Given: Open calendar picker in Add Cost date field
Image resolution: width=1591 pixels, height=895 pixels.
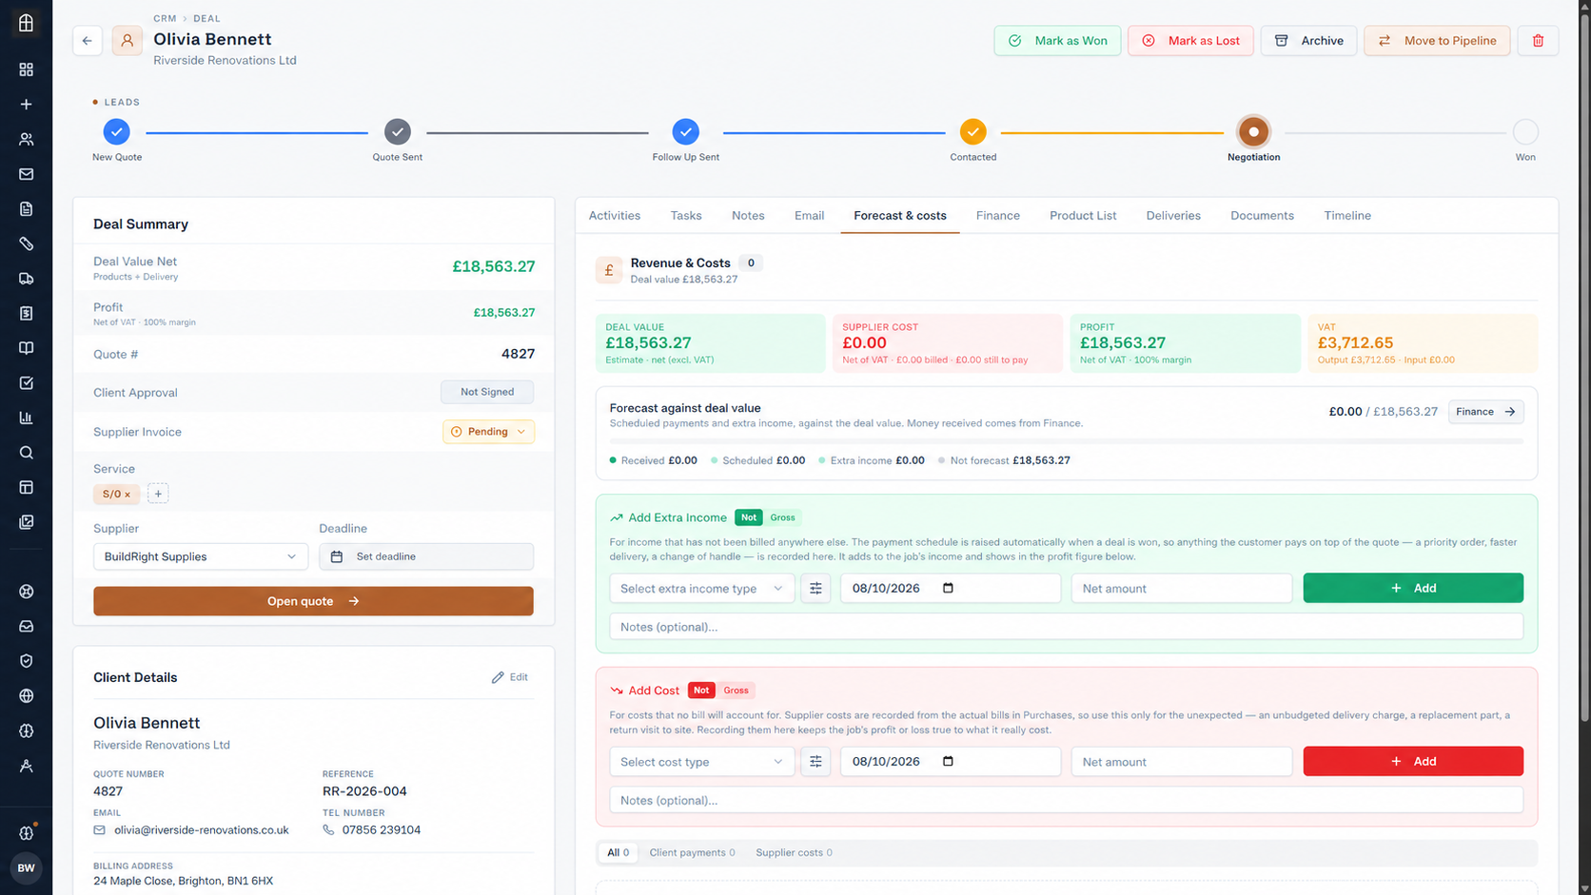Looking at the screenshot, I should click(948, 761).
